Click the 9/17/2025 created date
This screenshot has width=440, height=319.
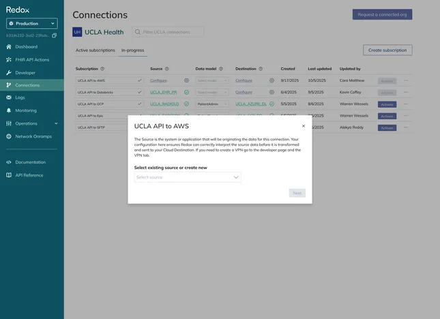pos(290,80)
